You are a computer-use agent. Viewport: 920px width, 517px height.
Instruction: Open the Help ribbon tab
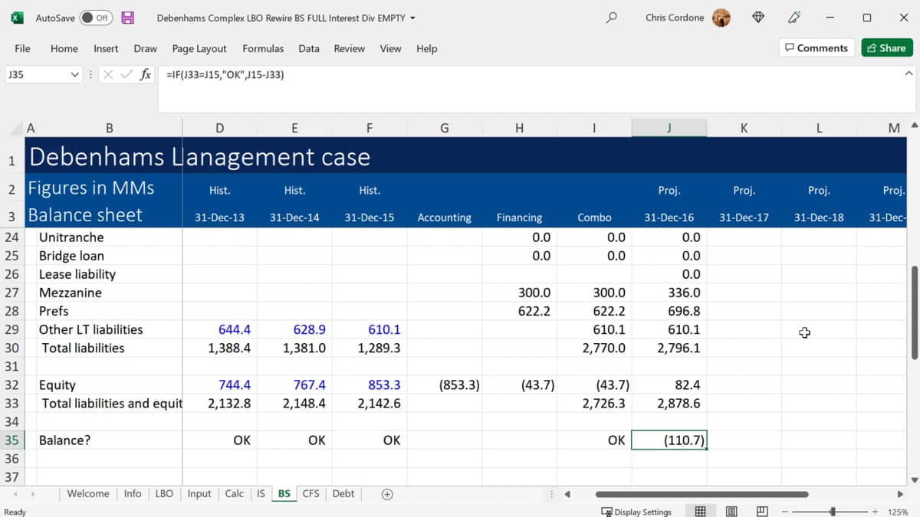[426, 48]
